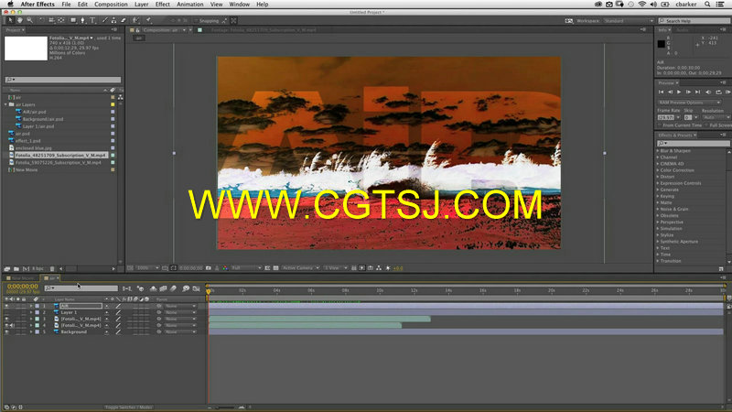Select the Brush tool
The image size is (732, 412).
104,20
